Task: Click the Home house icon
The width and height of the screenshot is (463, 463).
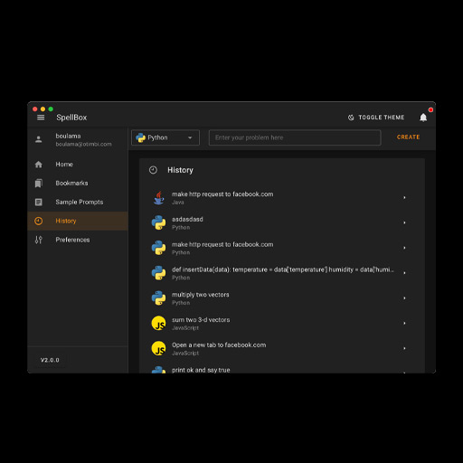Action: [39, 165]
